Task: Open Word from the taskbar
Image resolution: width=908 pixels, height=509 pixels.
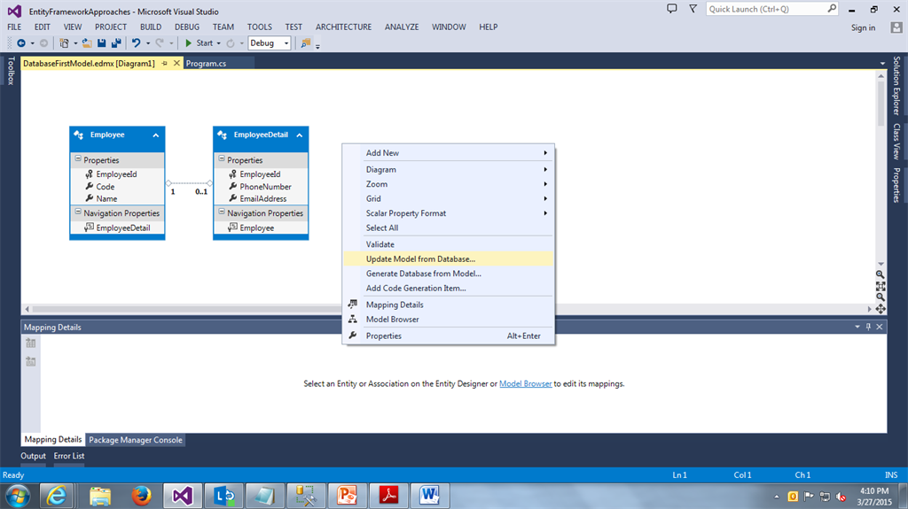Action: (x=430, y=496)
